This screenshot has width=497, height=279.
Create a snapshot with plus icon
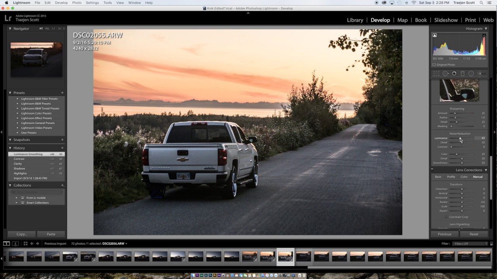coord(62,139)
